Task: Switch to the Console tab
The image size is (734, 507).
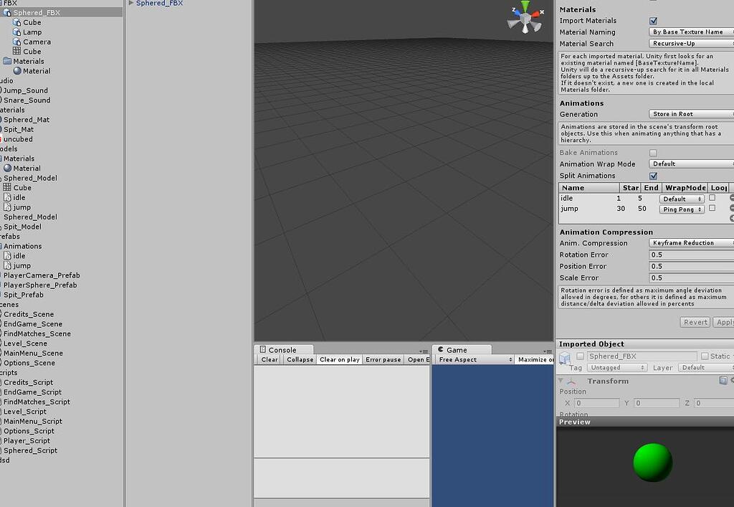Action: (281, 349)
